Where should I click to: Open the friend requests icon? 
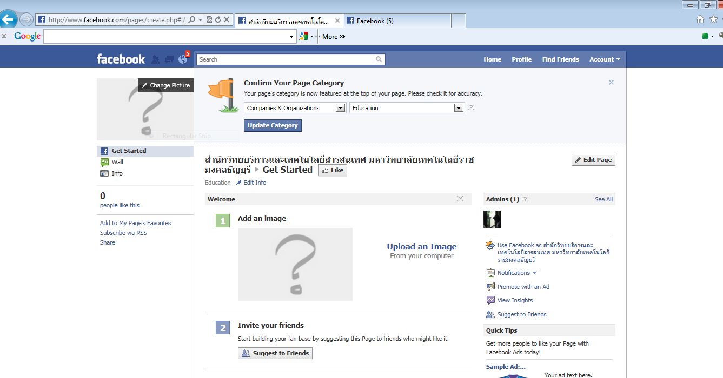click(156, 59)
